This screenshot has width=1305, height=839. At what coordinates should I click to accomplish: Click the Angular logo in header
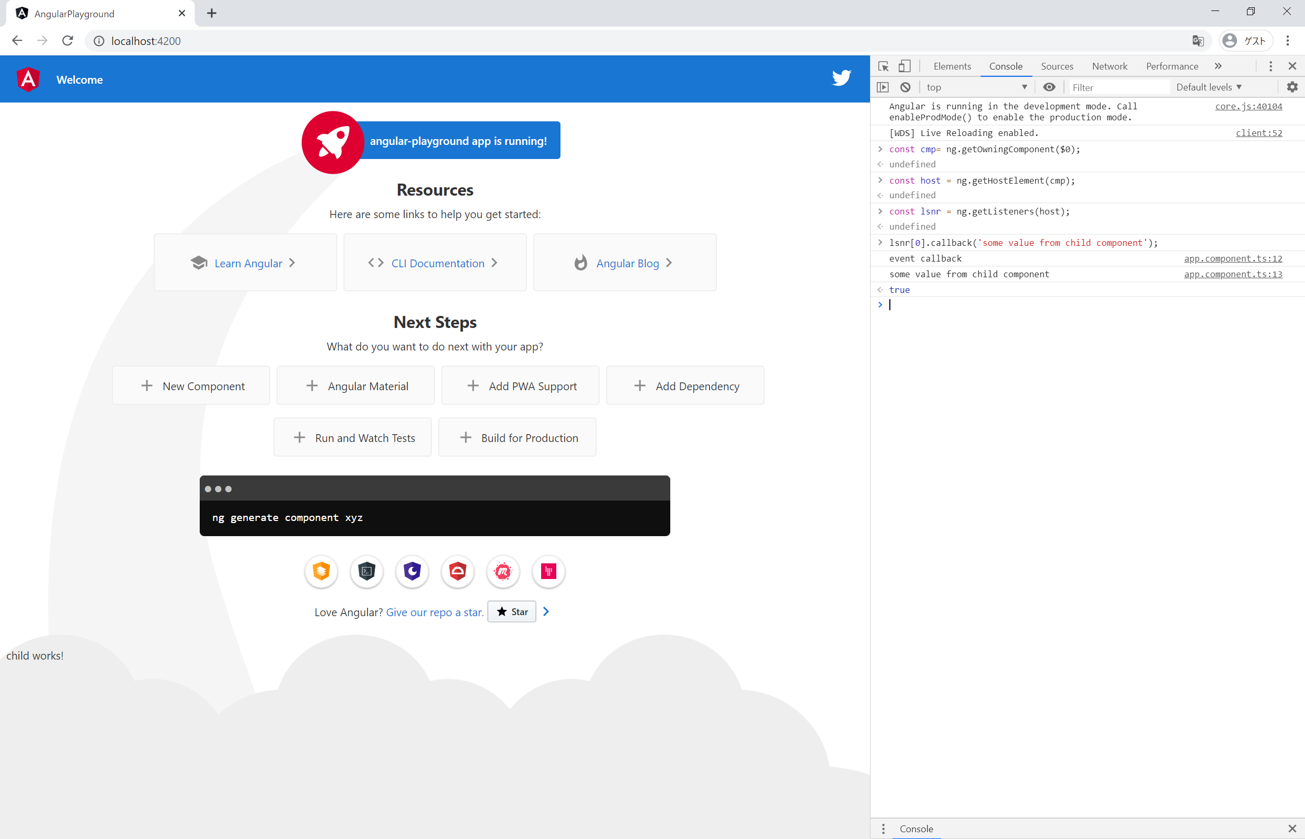(28, 80)
